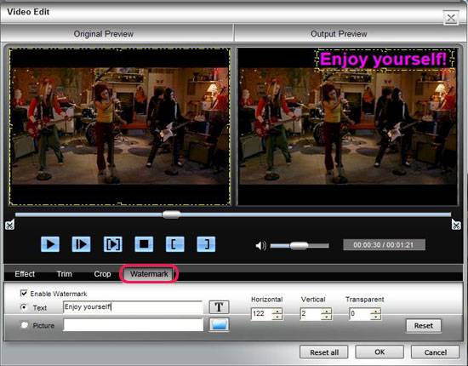Open the Effect tab
Screen dimensions: 468x366
25,274
